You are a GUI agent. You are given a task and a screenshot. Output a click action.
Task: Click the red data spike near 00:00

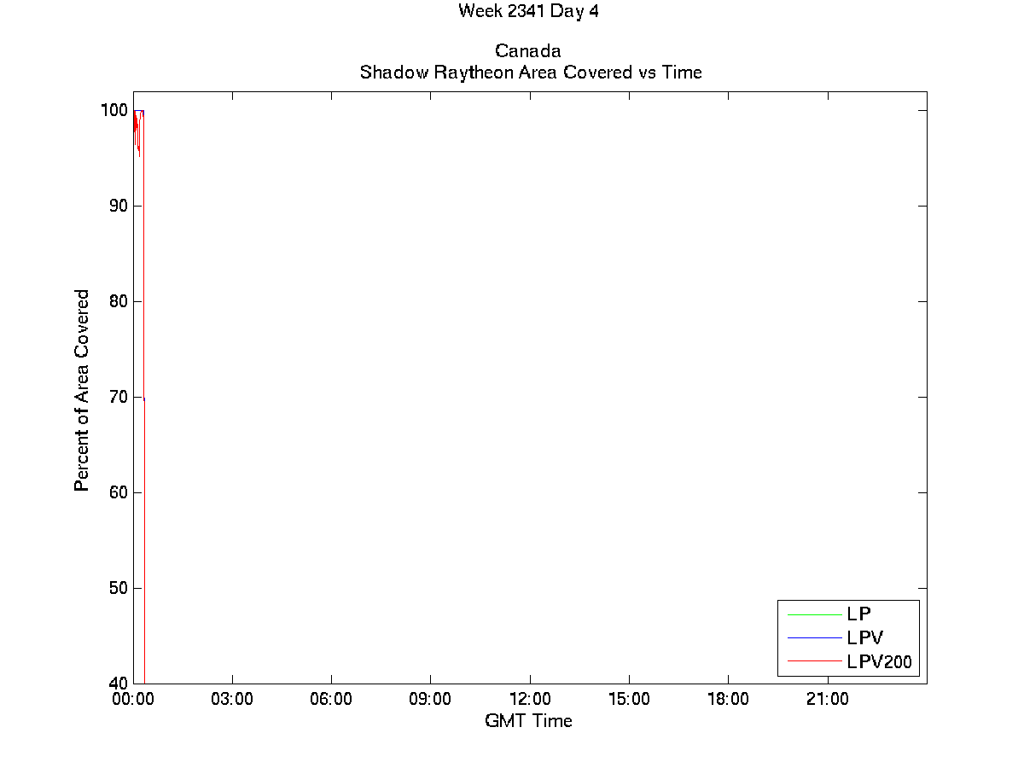tap(143, 256)
